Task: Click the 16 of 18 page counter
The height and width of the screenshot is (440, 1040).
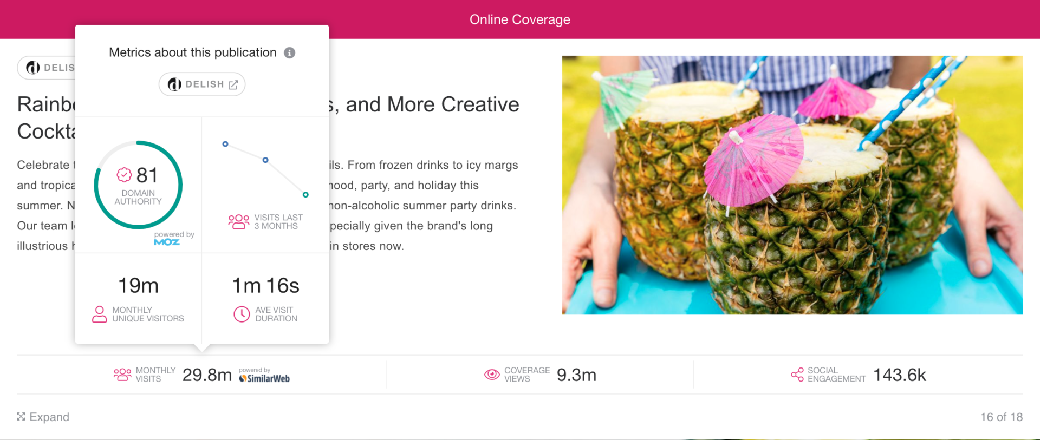Action: [x=1001, y=417]
